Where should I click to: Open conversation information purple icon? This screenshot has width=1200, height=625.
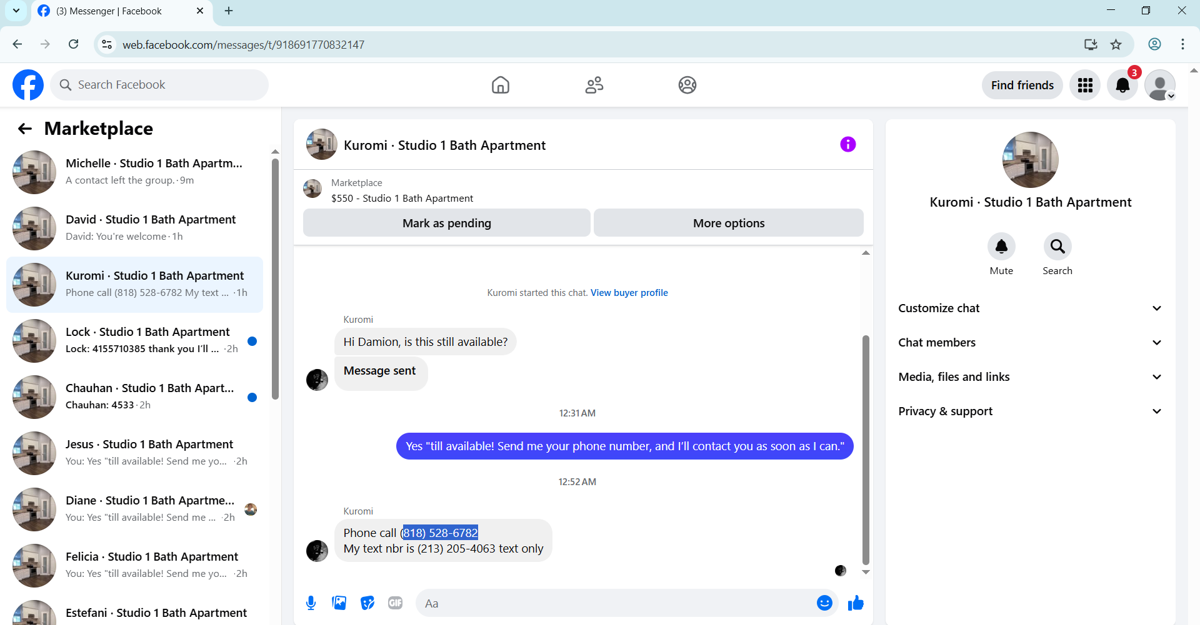[x=848, y=144]
